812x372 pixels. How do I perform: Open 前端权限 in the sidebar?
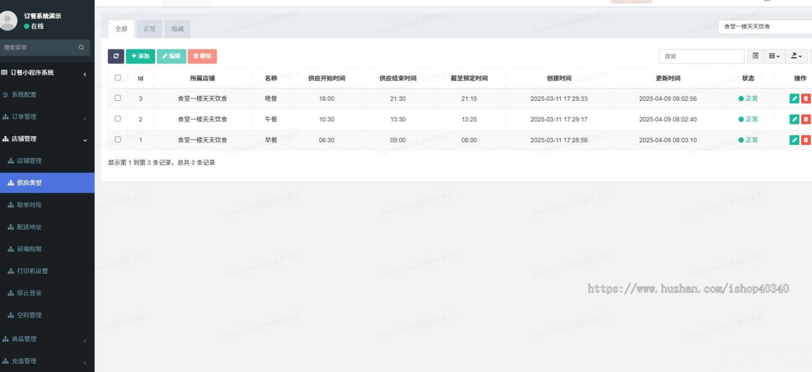click(x=47, y=249)
